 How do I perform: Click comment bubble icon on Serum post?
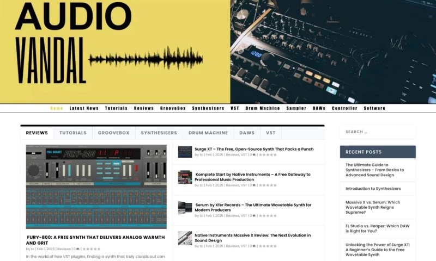click(254, 216)
